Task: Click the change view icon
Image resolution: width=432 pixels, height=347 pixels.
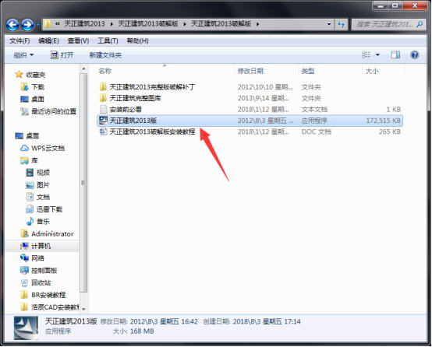Action: point(366,54)
